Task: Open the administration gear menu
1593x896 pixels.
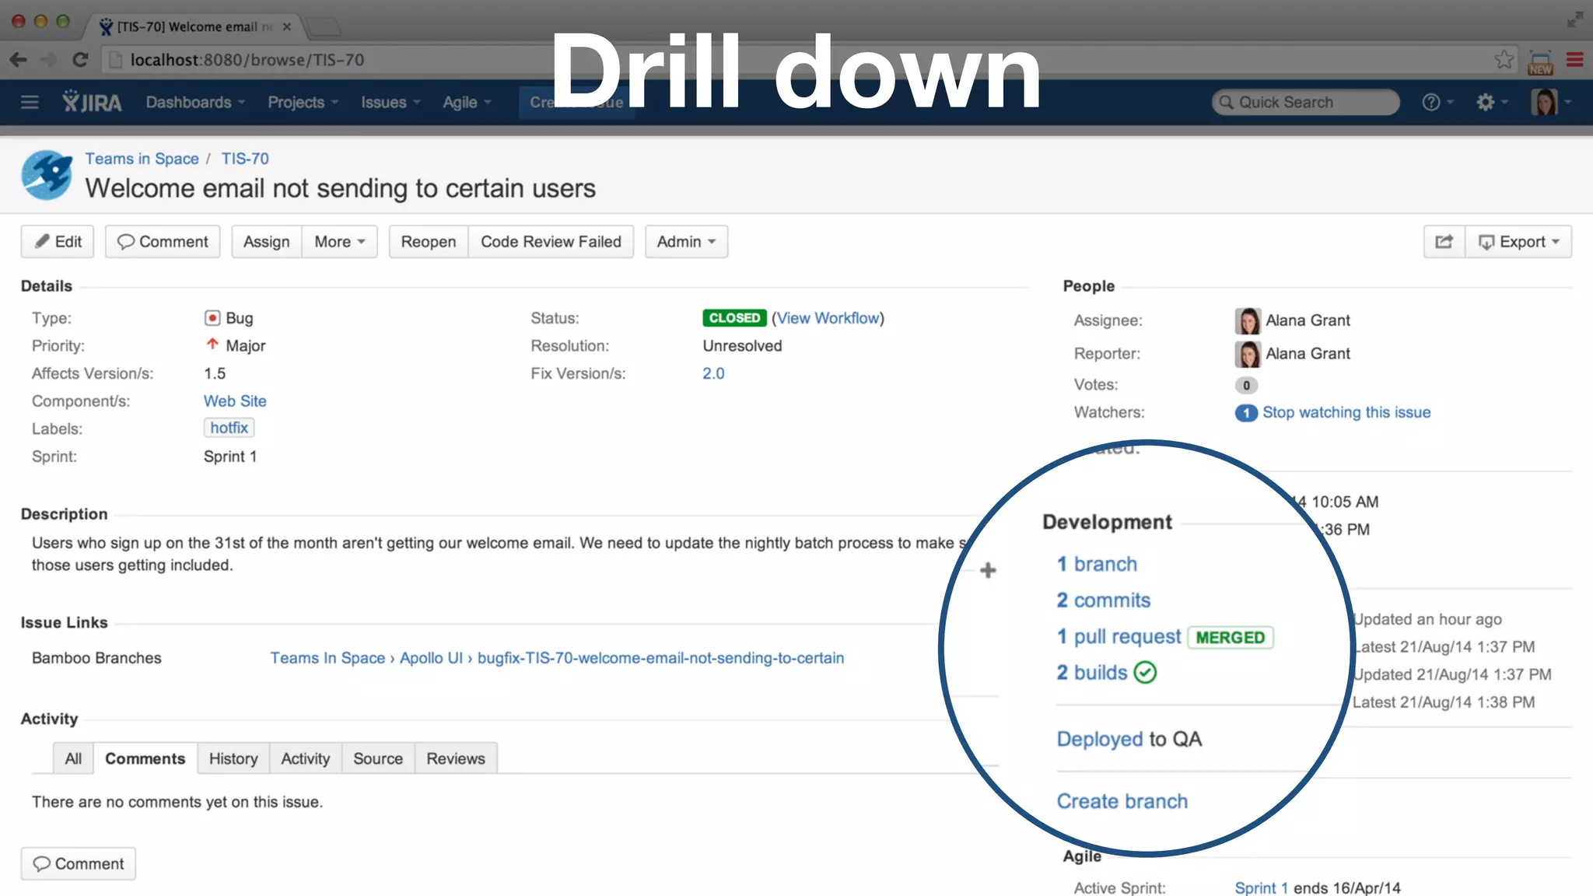Action: pyautogui.click(x=1492, y=102)
